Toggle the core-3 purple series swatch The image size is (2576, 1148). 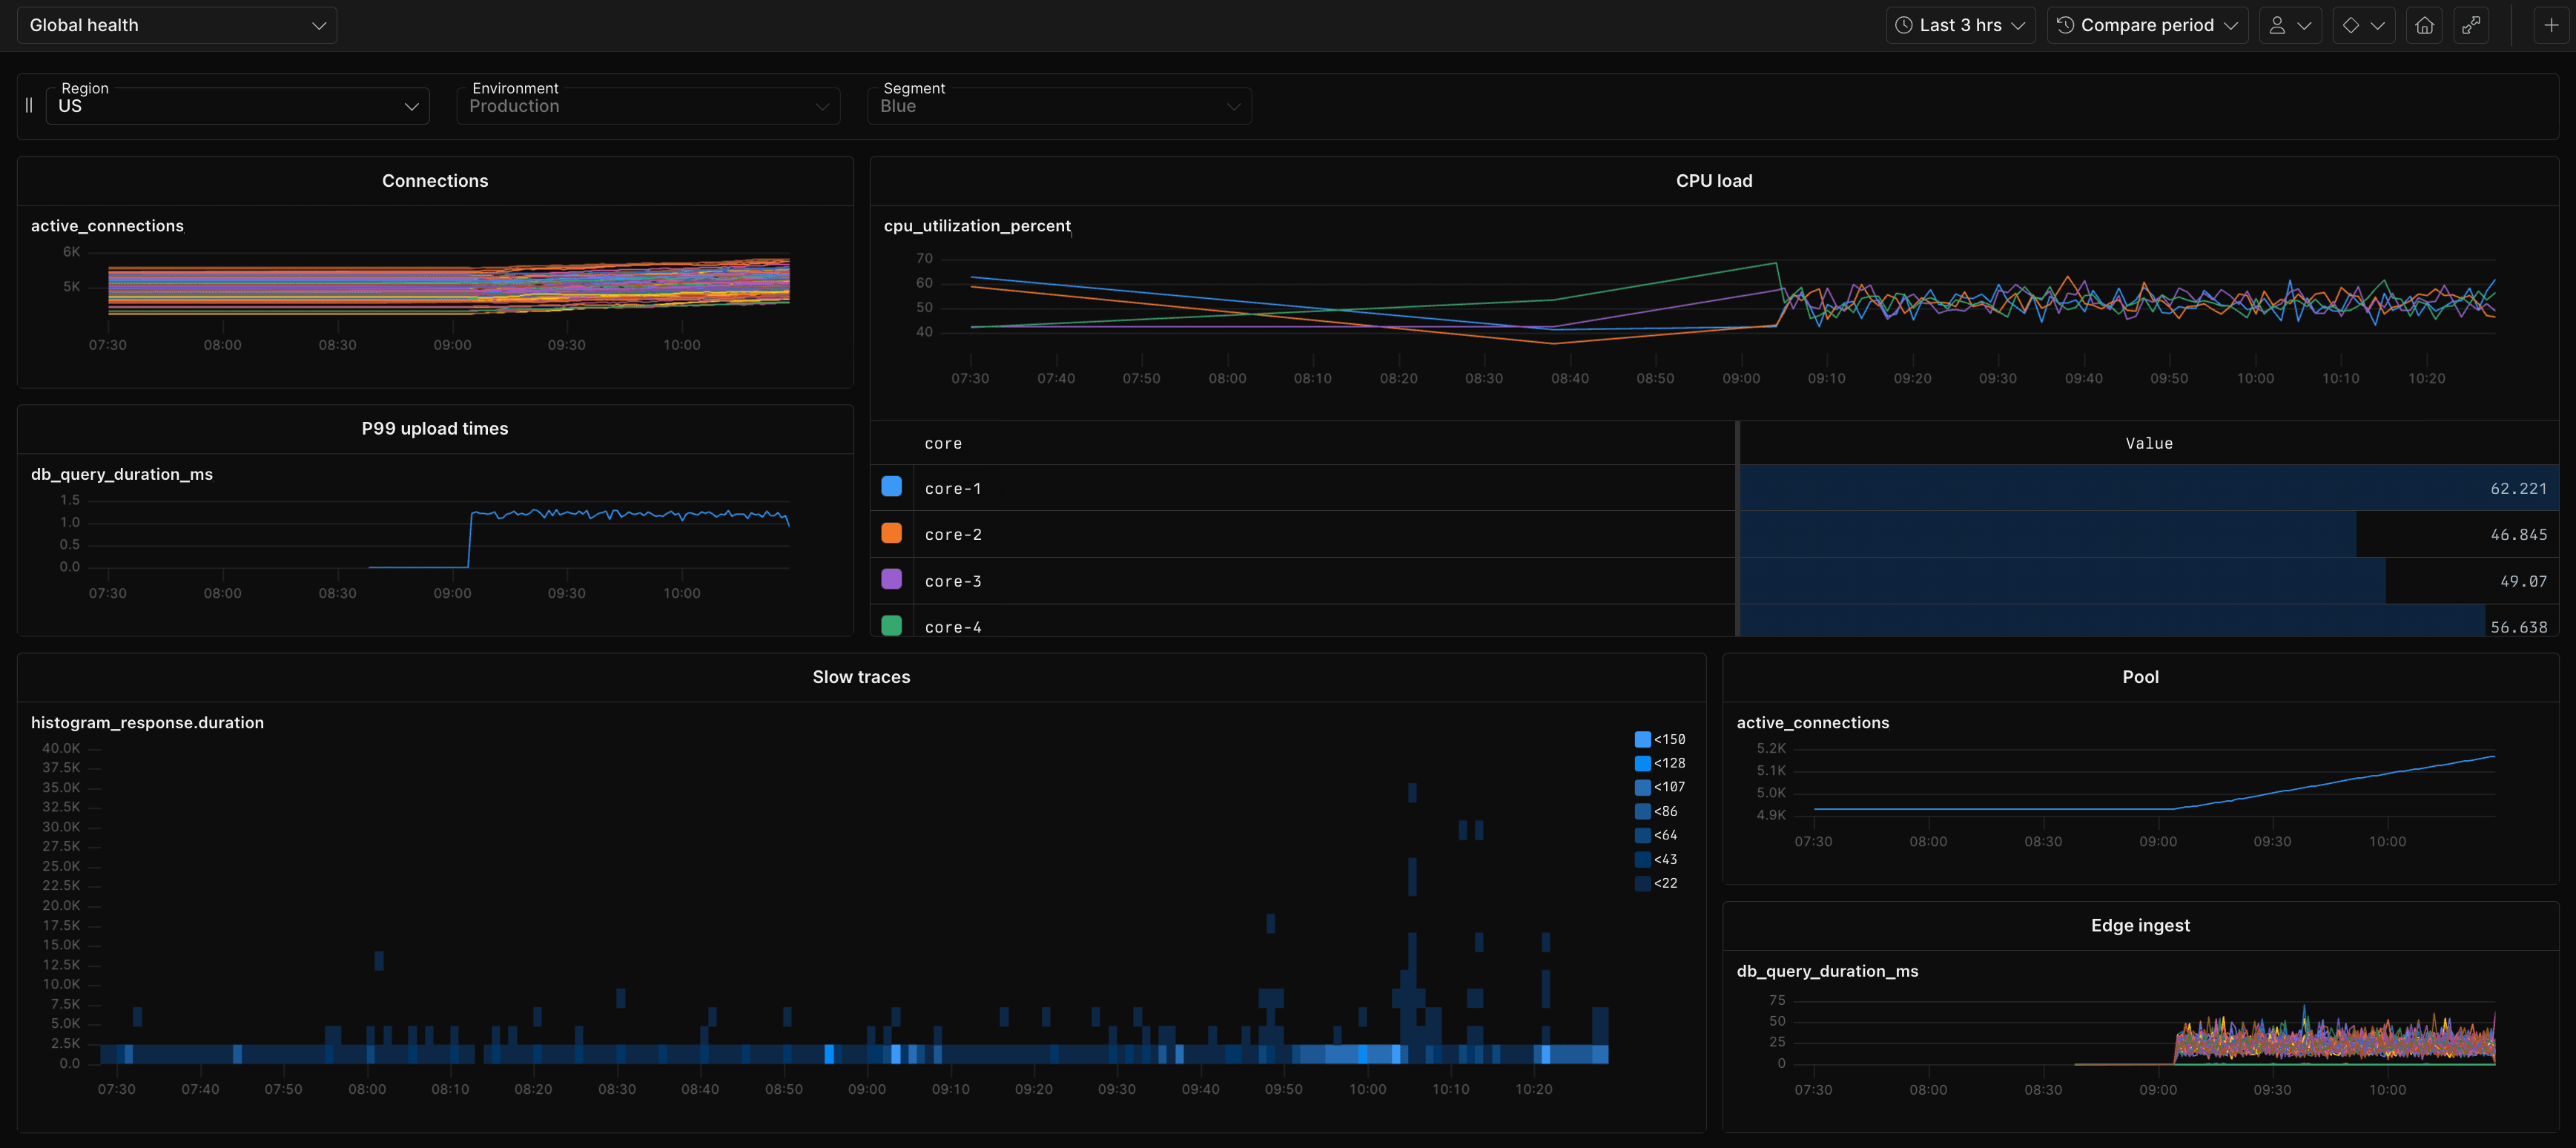click(x=891, y=580)
